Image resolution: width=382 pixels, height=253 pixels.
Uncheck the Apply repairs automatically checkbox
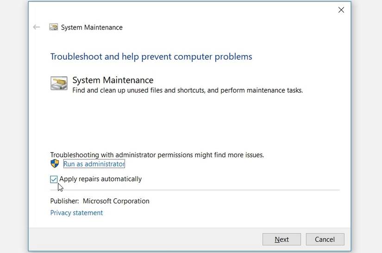54,179
